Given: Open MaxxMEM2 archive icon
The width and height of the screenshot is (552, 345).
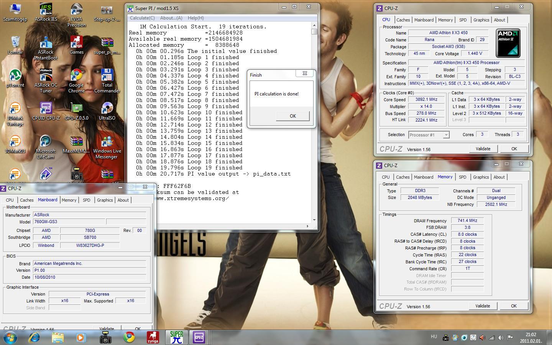Looking at the screenshot, I should (x=76, y=144).
